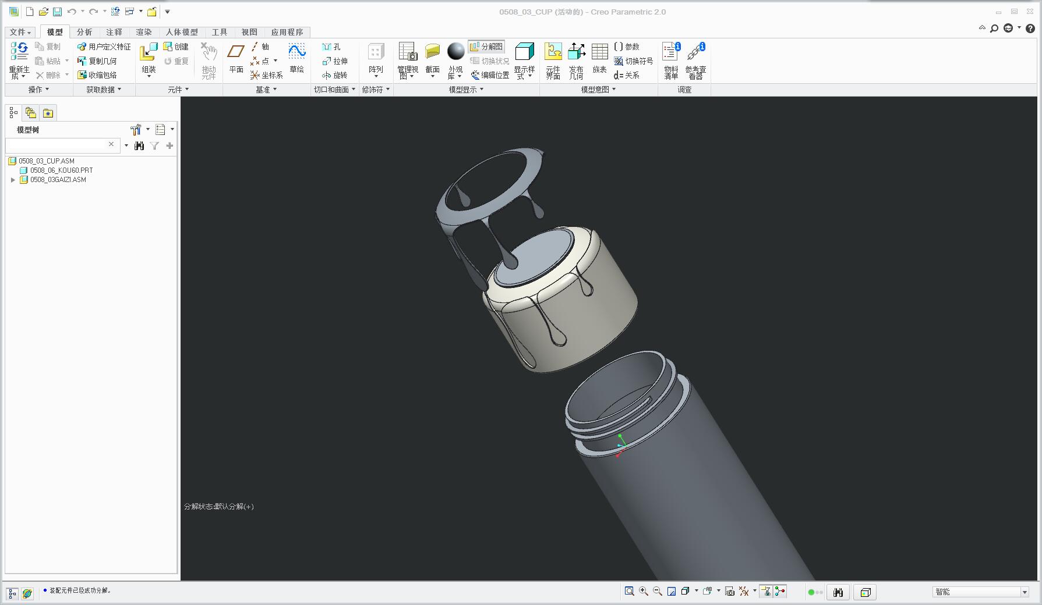Viewport: 1042px width, 605px height.
Task: Click the 参数 button
Action: point(627,47)
